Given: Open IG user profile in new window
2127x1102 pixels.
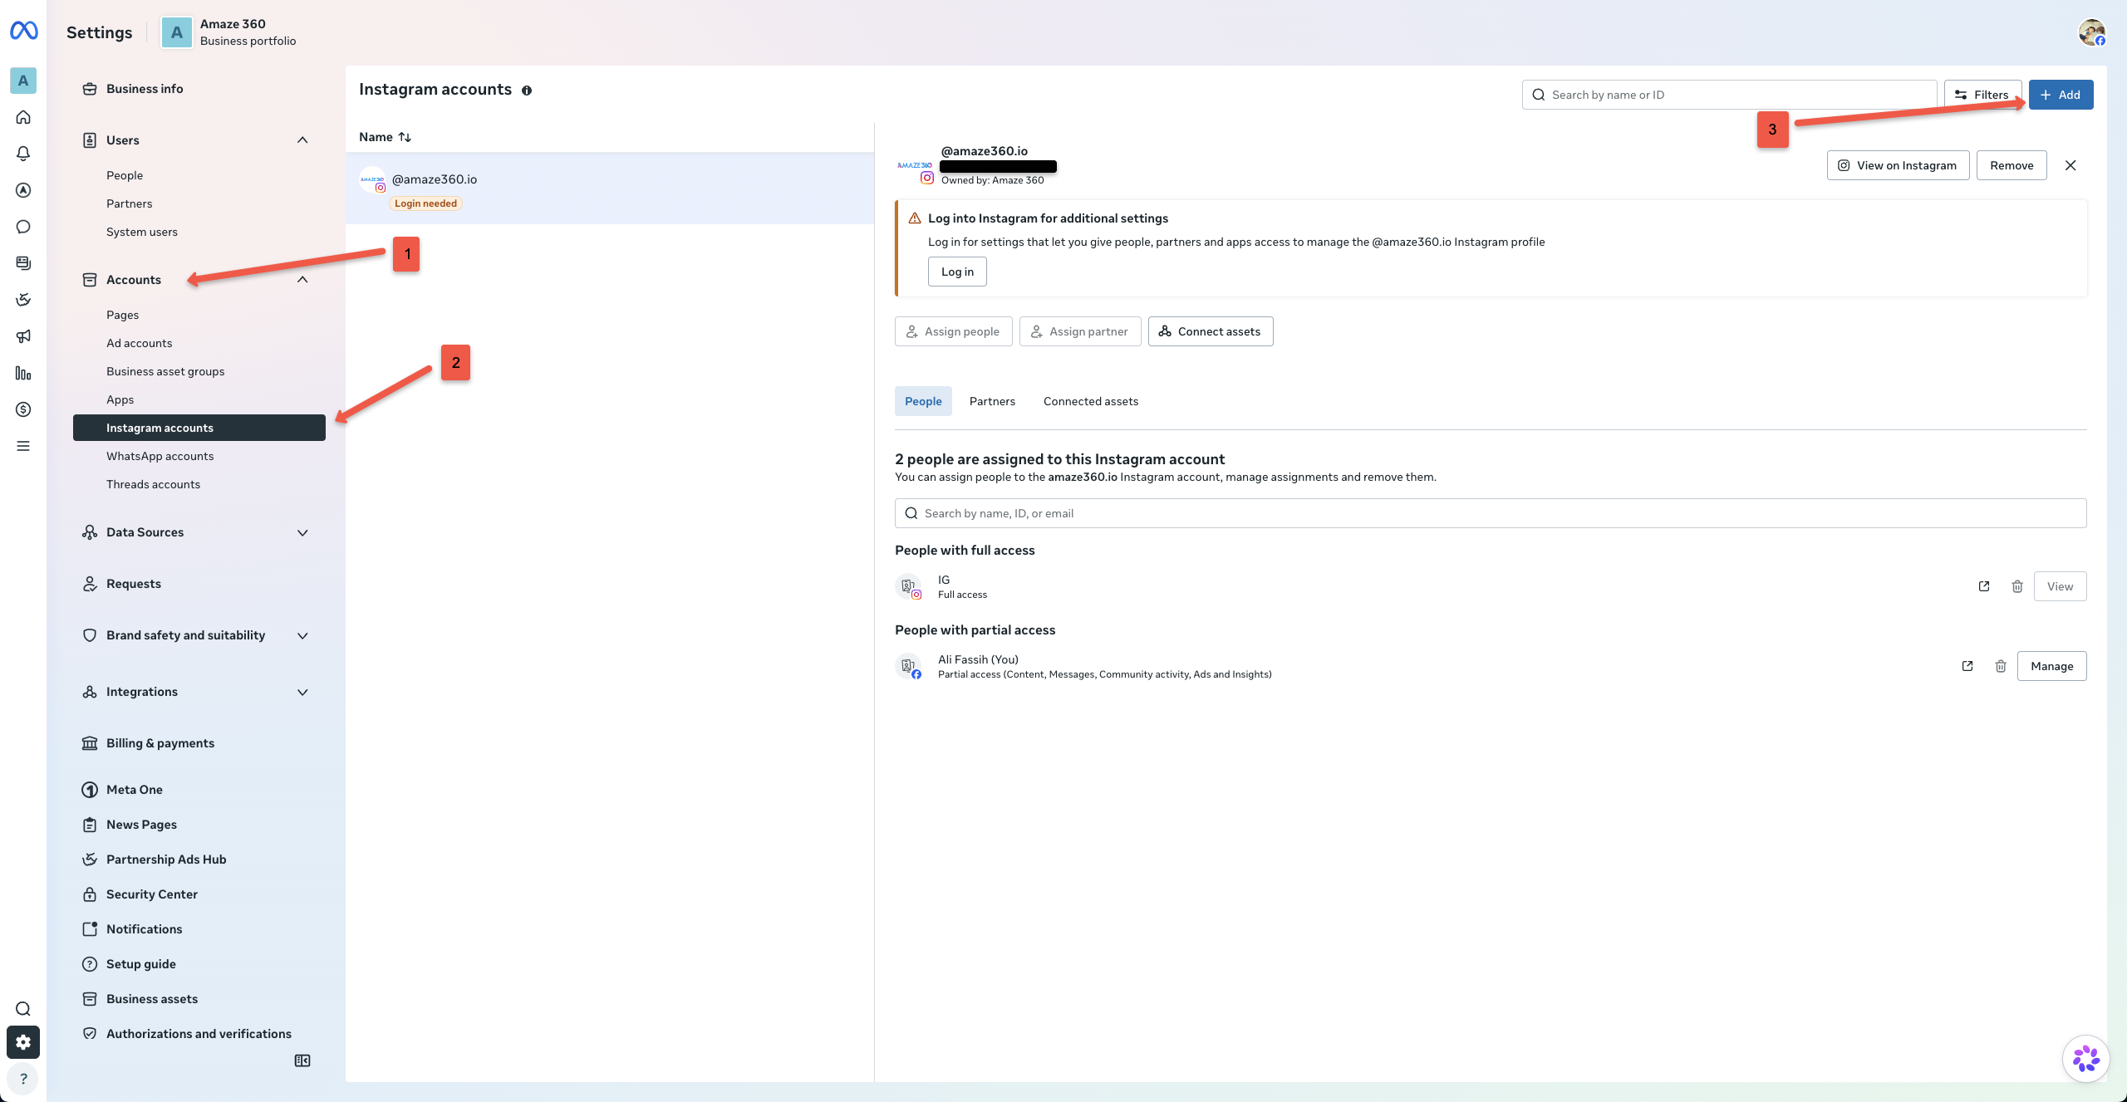Looking at the screenshot, I should point(1984,586).
